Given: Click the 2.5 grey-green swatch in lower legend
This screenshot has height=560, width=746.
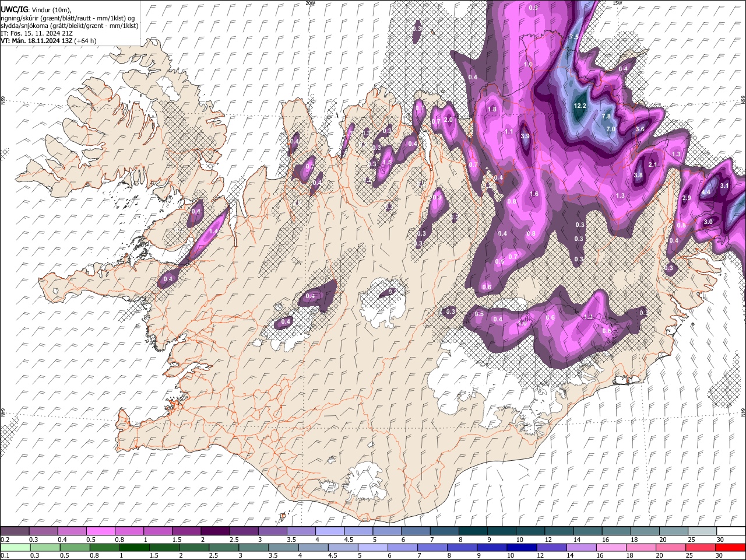Looking at the screenshot, I should click(x=223, y=547).
